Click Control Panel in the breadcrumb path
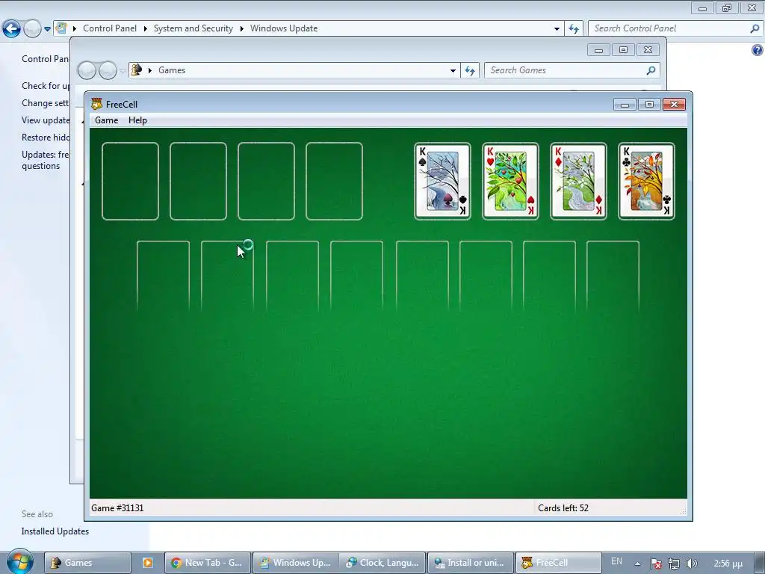This screenshot has width=765, height=574. coord(110,28)
